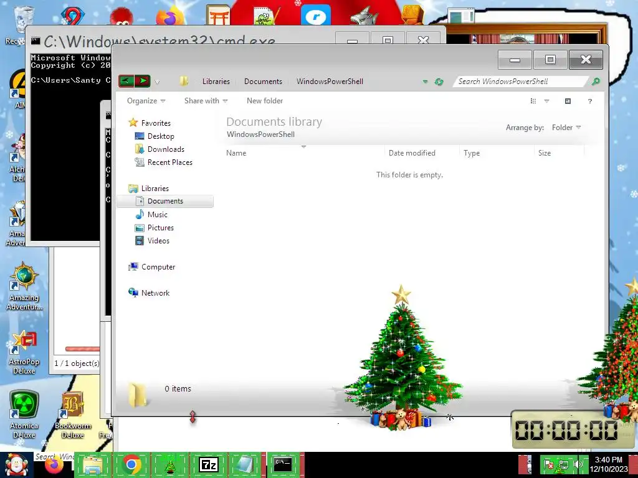Open the Christmas tree taskbar app
Viewport: 638px width, 478px height.
click(x=169, y=465)
